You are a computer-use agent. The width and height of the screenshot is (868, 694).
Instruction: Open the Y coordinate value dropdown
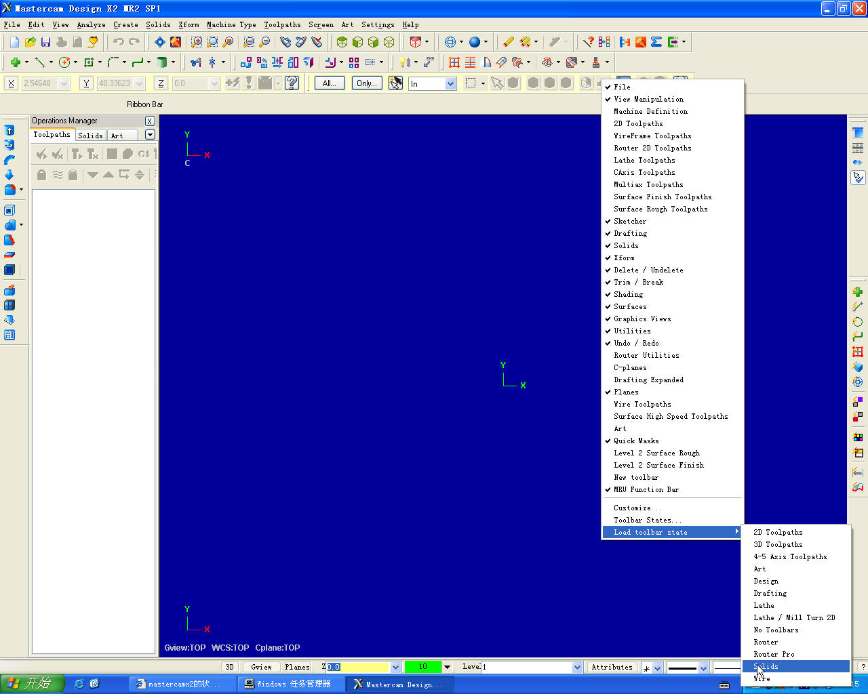(x=140, y=83)
